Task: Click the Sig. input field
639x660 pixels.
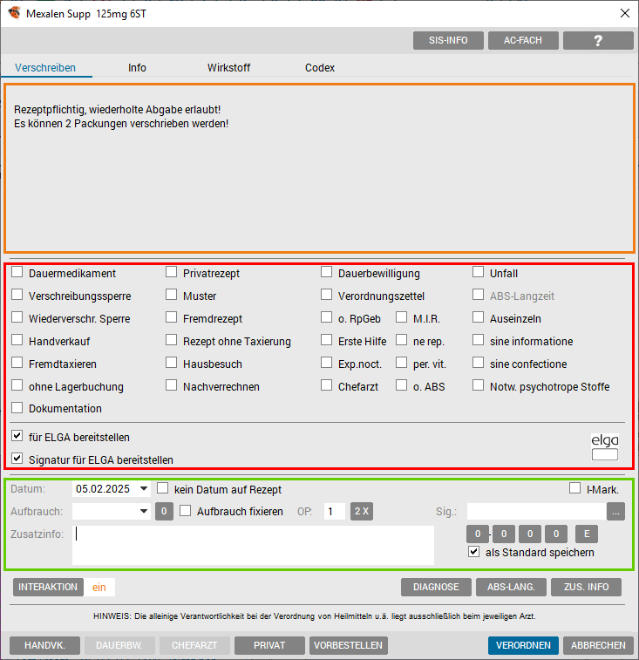Action: pos(536,512)
